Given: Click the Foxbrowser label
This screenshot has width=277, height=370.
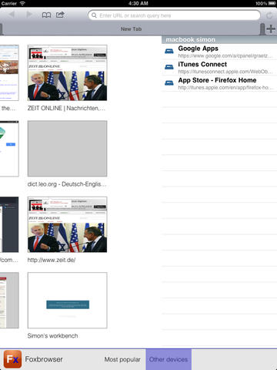Looking at the screenshot, I should pyautogui.click(x=44, y=359).
